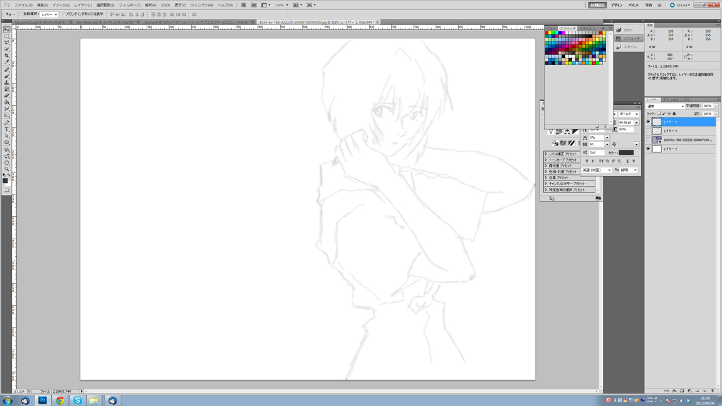
Task: Select the Lasso tool
Action: (7, 43)
